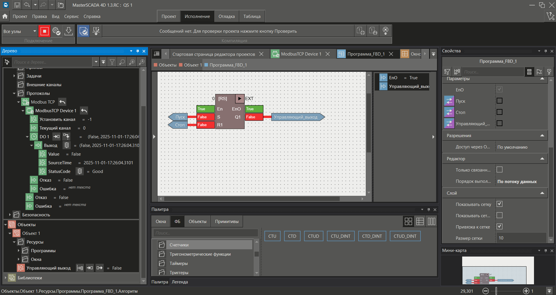Disable the Привязка к сетке checkbox
The width and height of the screenshot is (556, 295).
[x=499, y=227]
